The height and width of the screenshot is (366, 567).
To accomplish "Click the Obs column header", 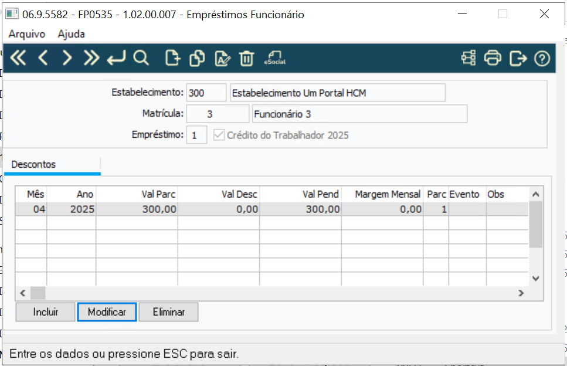I will 507,194.
